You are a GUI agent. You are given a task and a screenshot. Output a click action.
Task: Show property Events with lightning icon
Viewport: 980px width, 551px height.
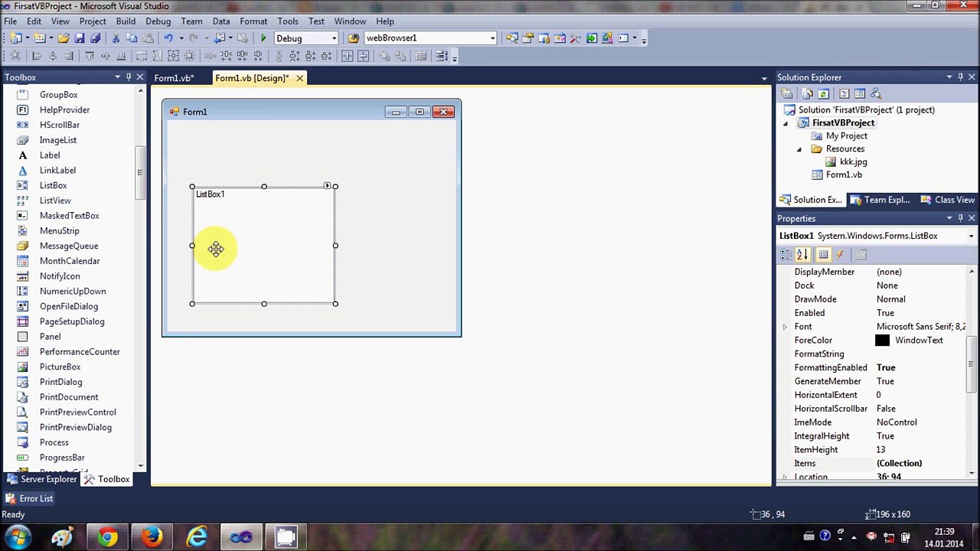coord(840,255)
